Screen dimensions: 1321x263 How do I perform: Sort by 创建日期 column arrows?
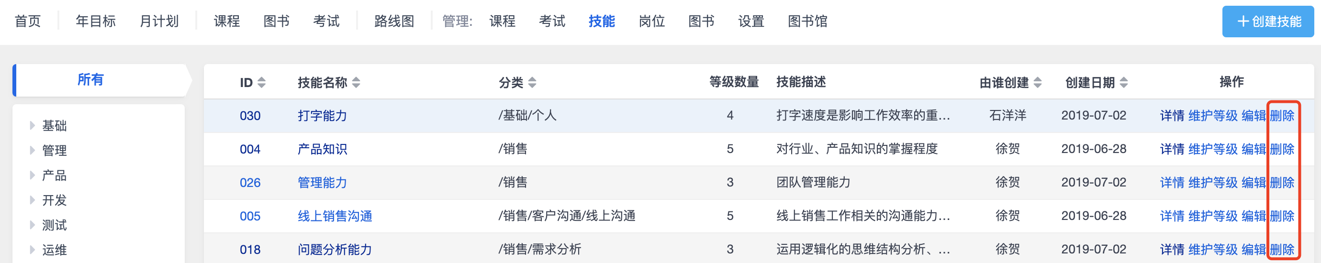click(1124, 83)
